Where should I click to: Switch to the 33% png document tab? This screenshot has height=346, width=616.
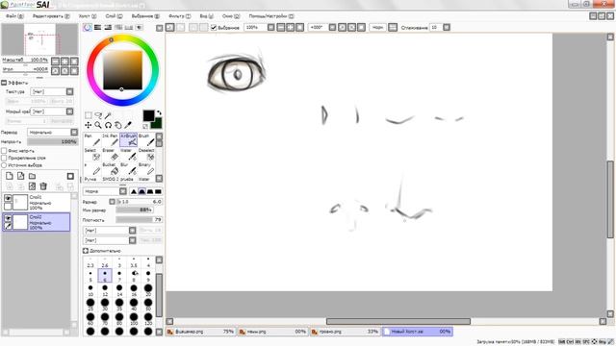pyautogui.click(x=345, y=332)
